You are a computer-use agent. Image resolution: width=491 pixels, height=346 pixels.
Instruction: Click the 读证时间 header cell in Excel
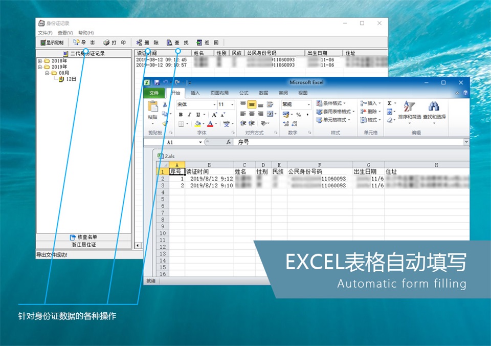[209, 172]
